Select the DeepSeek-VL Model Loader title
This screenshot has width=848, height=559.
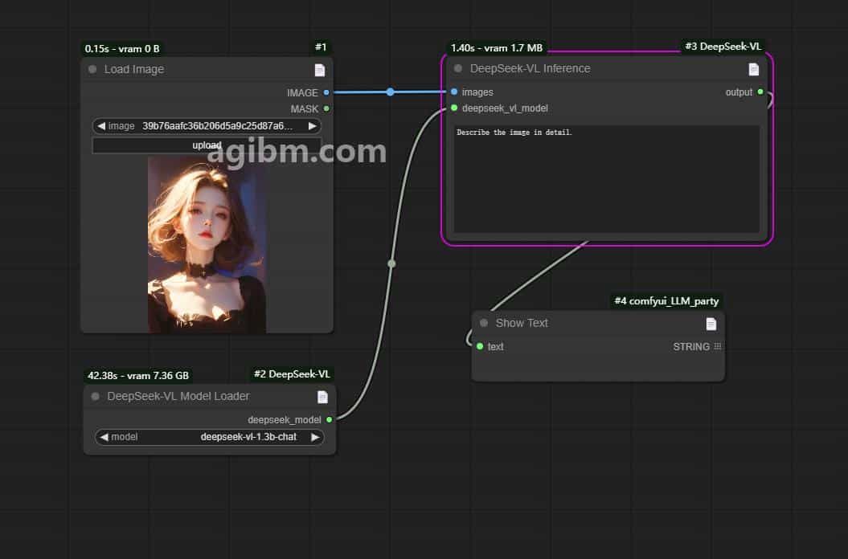178,396
